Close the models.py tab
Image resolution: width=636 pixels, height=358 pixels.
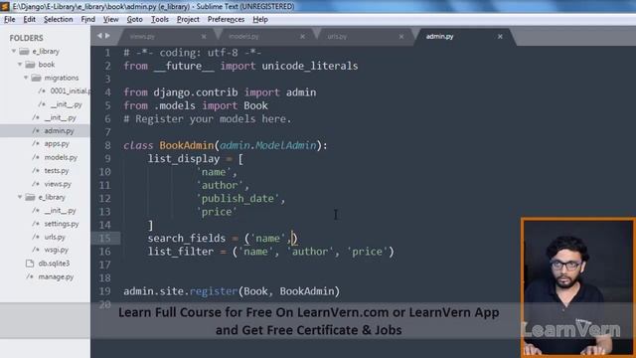[x=302, y=37]
